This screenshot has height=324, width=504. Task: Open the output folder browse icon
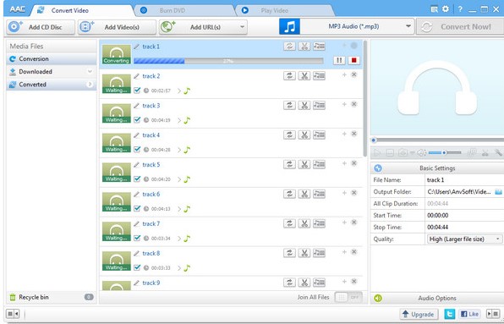click(x=498, y=192)
